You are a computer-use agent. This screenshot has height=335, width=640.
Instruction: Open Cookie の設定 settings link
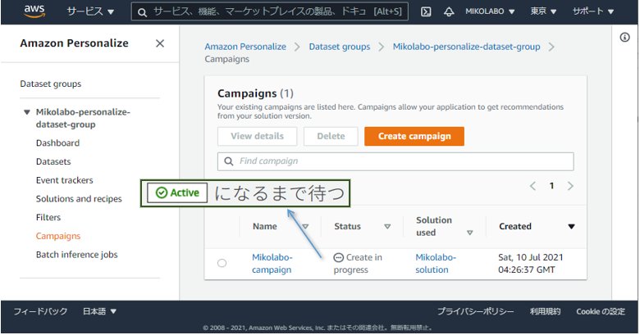click(x=601, y=312)
